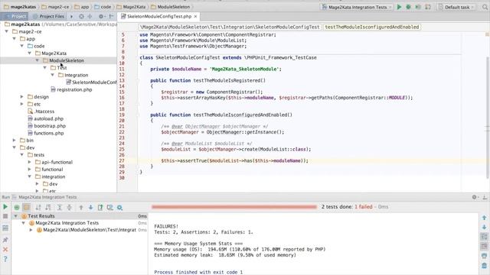The image size is (490, 275).
Task: Stop the test process in Run panel
Action: tap(5, 215)
